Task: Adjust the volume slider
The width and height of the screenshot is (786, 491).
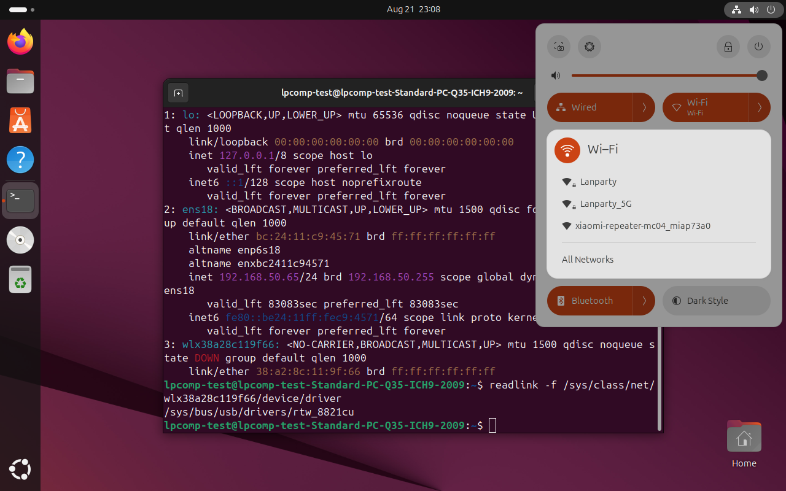Action: (x=669, y=75)
